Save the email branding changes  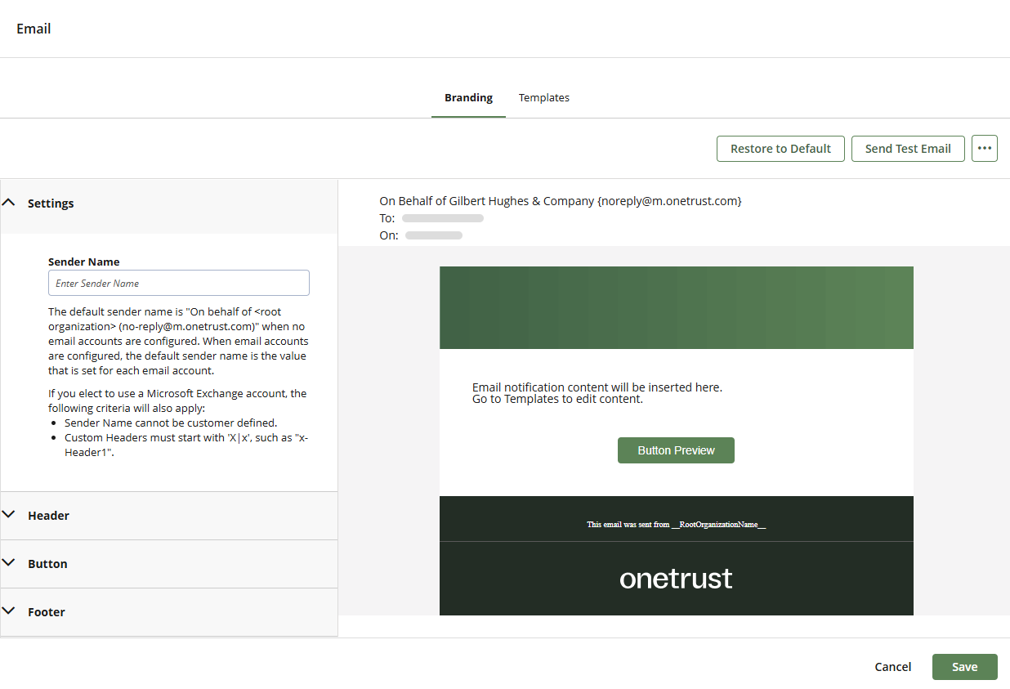(x=965, y=667)
